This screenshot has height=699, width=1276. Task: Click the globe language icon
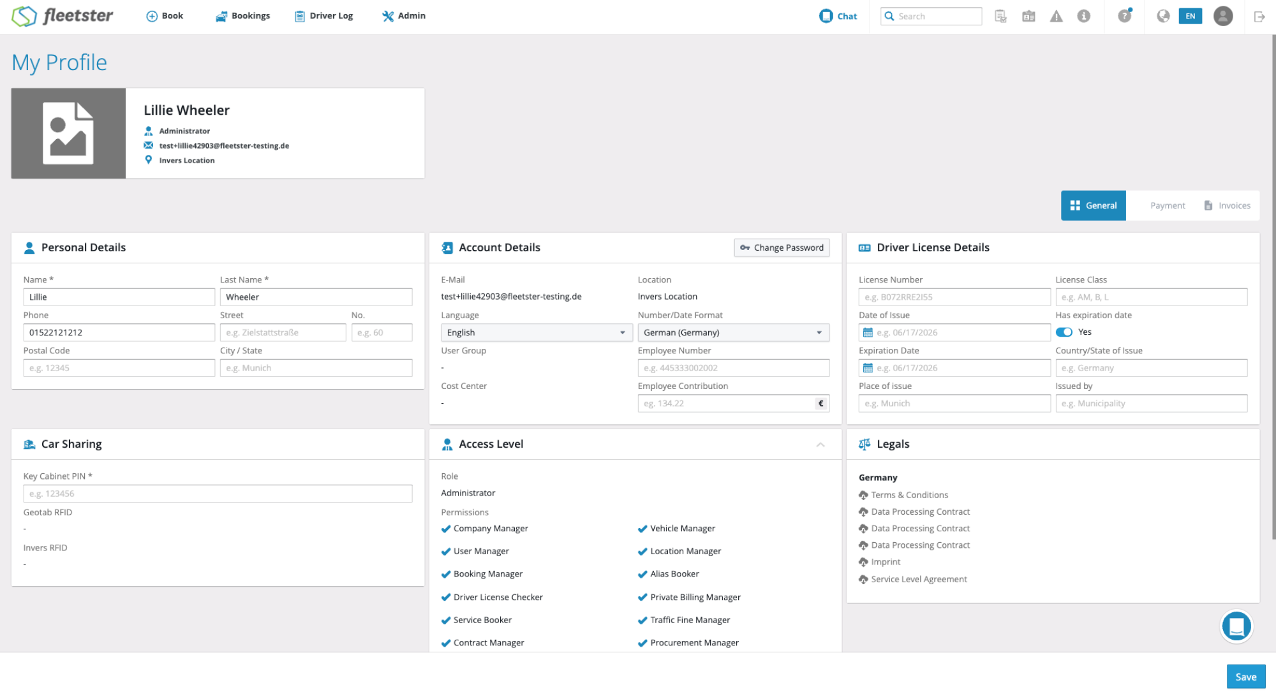coord(1163,16)
